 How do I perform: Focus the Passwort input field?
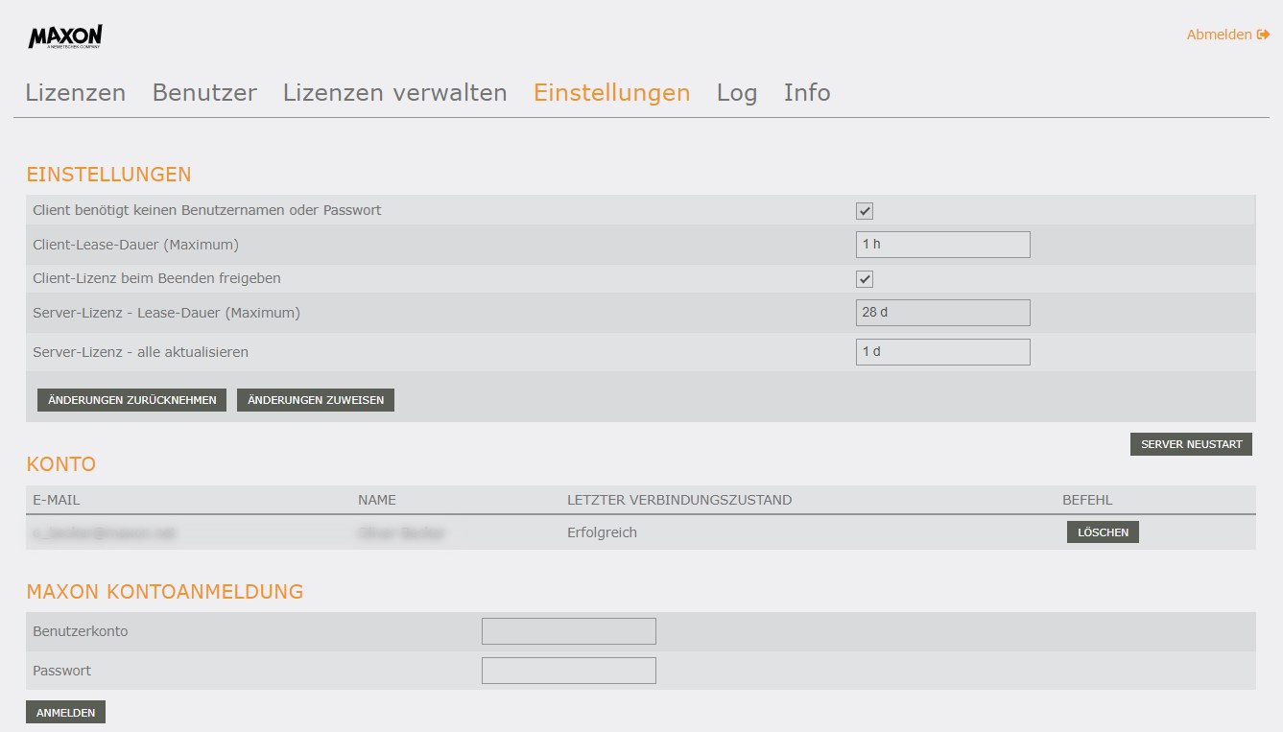568,671
